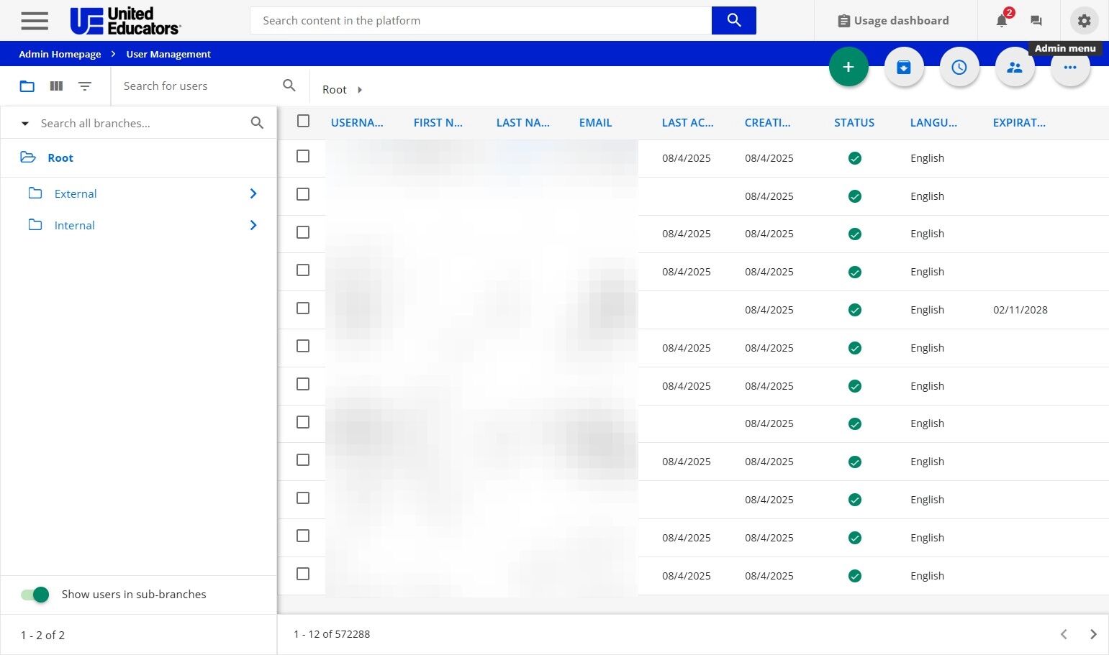Open the notifications bell
The image size is (1109, 655).
(1002, 21)
